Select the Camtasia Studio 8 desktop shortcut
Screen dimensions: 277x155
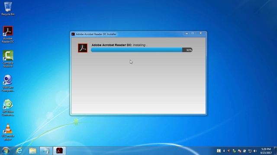[8, 59]
